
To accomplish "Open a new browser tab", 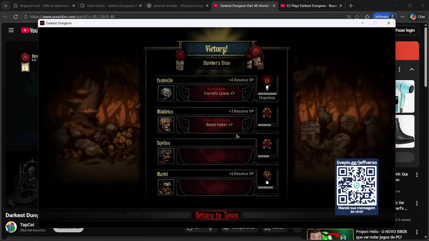I will tap(351, 6).
